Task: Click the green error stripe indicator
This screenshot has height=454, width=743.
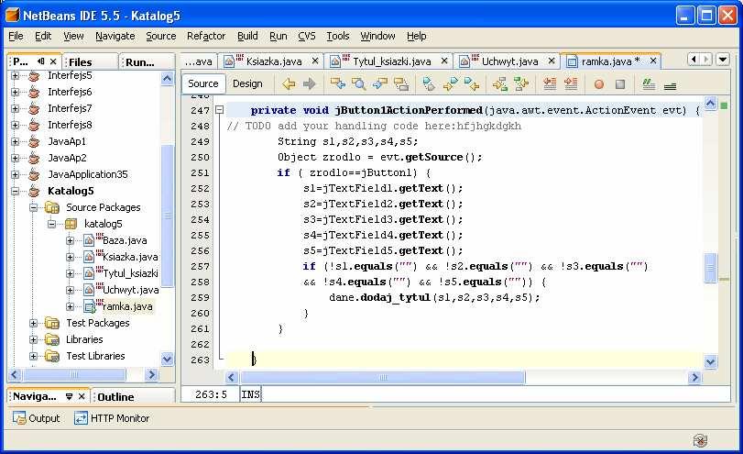Action: (724, 105)
